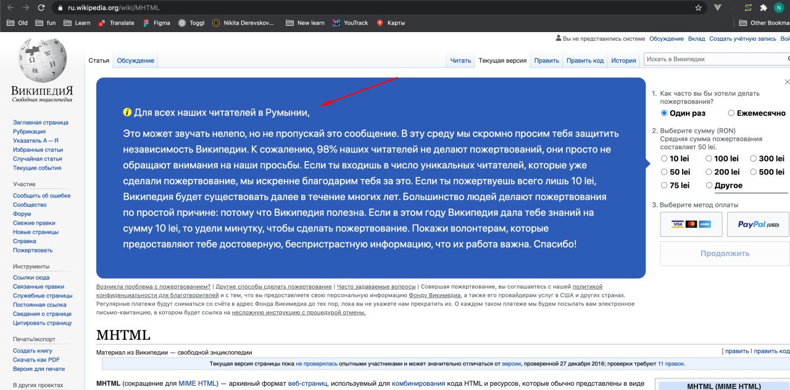Image resolution: width=790 pixels, height=390 pixels.
Task: Open the Toggl bookmark
Action: [191, 23]
